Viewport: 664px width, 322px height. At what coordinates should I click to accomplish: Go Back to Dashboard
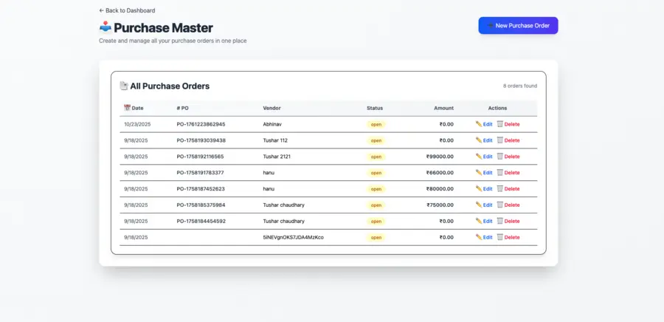pyautogui.click(x=127, y=10)
